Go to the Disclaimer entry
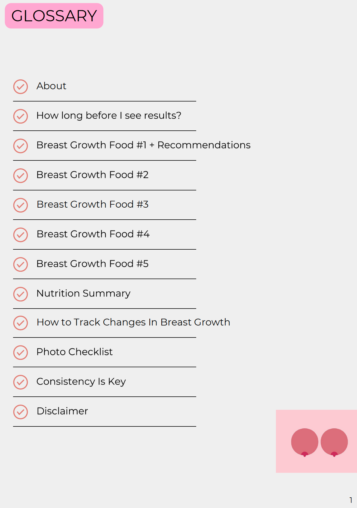 62,411
